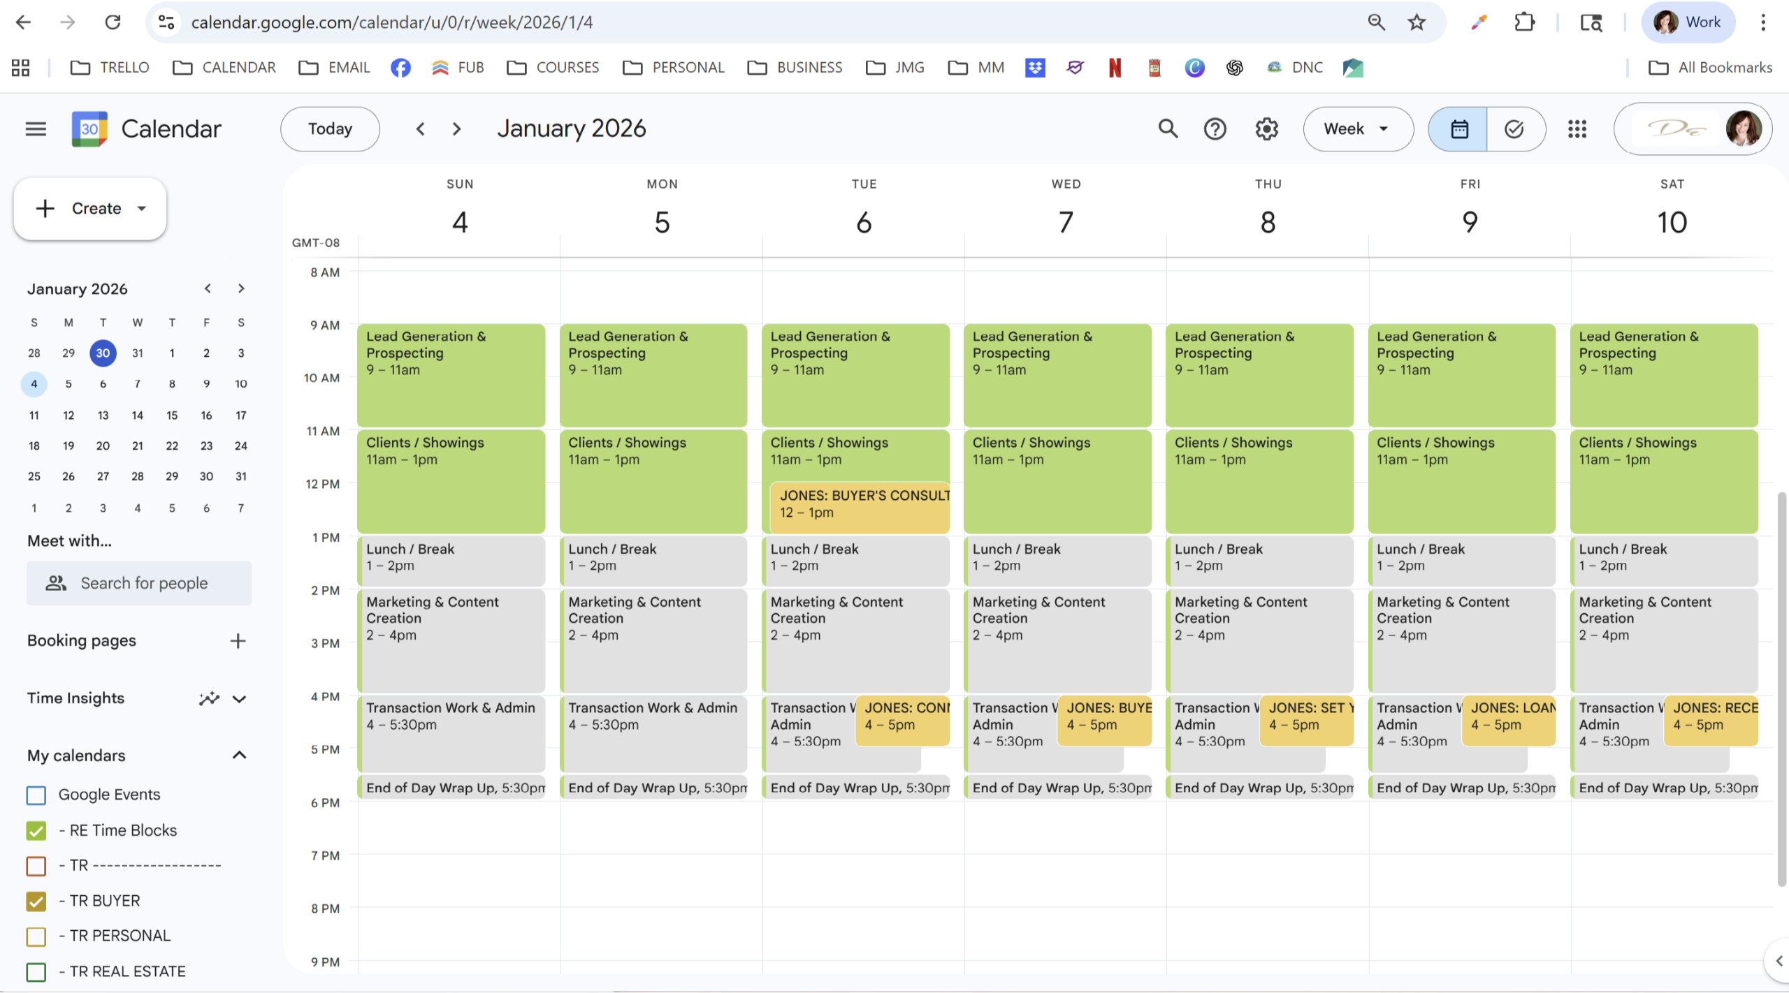Open the COURSES bookmarks folder

point(553,68)
